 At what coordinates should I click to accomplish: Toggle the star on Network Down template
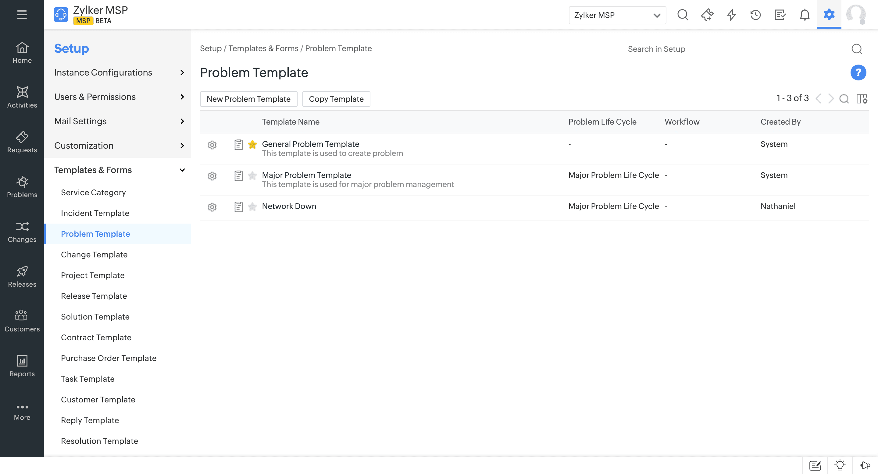tap(252, 207)
